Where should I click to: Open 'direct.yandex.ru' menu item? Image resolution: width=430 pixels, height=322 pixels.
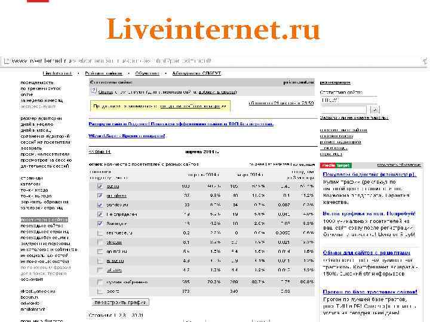pos(38,292)
